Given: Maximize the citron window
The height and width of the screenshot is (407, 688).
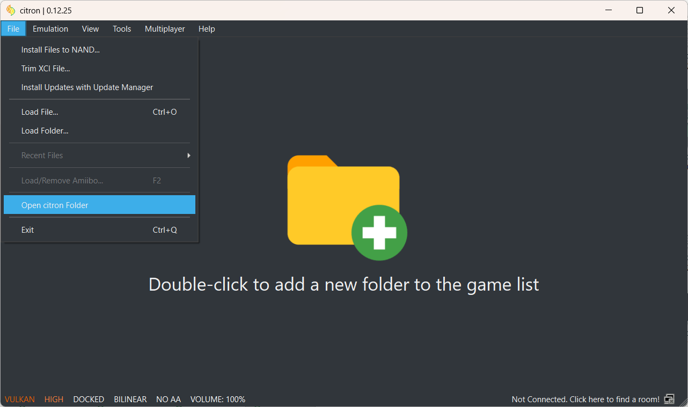Looking at the screenshot, I should click(x=640, y=10).
